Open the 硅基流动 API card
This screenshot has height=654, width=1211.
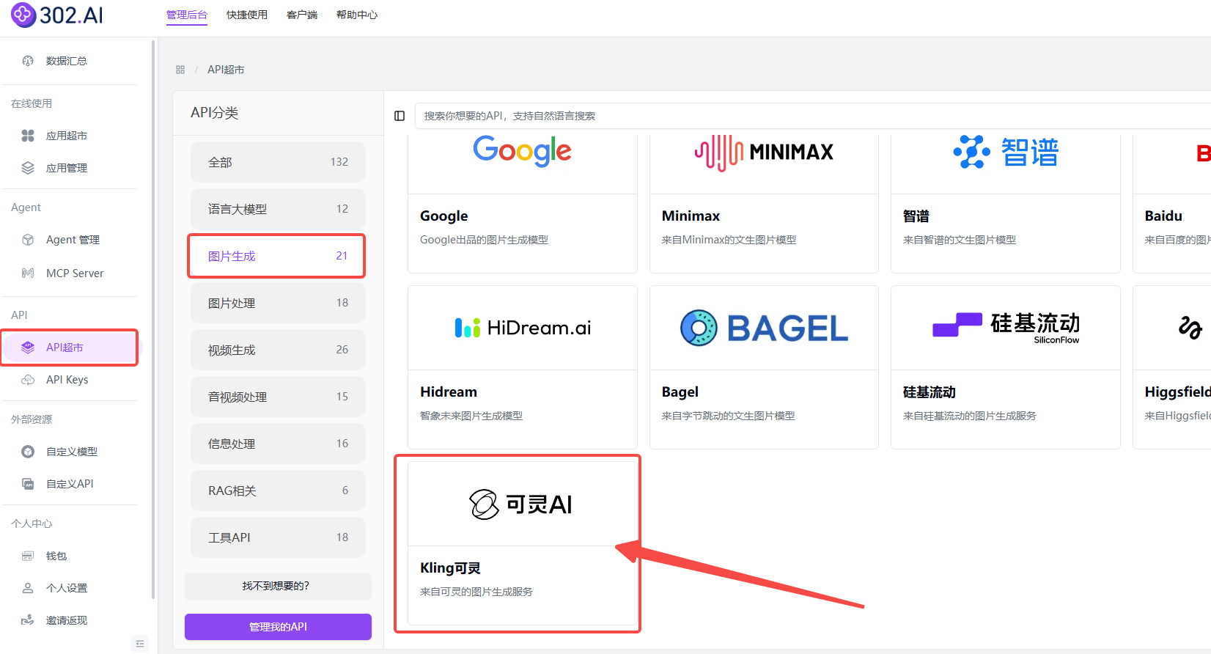click(1006, 367)
